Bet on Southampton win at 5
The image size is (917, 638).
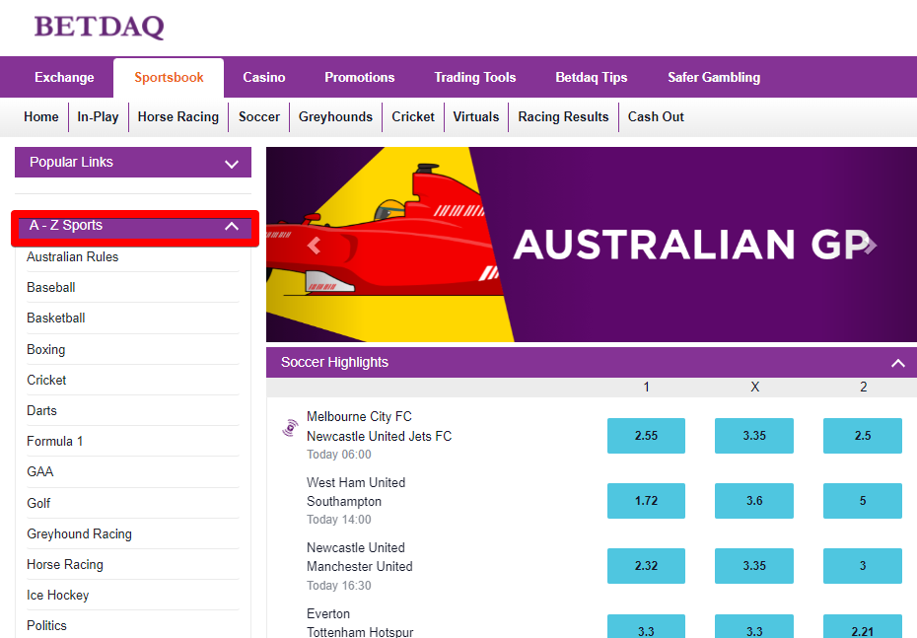[x=863, y=501]
